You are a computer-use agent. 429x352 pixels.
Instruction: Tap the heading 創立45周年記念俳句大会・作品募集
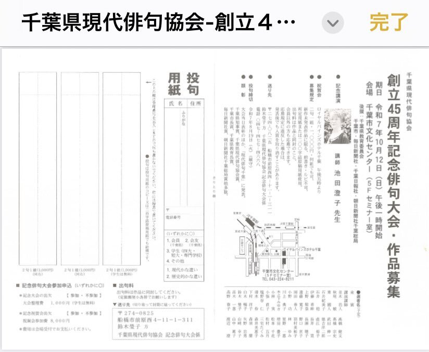pos(394,186)
